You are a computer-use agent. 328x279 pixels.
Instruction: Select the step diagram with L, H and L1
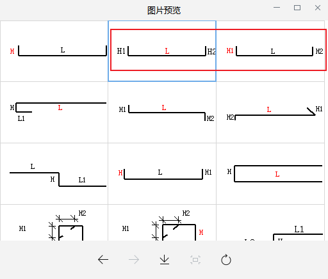tap(54, 173)
